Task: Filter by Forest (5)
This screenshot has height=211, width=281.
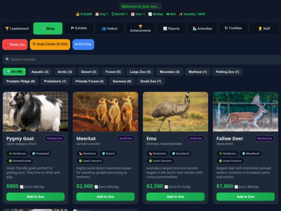Action: pyautogui.click(x=113, y=72)
